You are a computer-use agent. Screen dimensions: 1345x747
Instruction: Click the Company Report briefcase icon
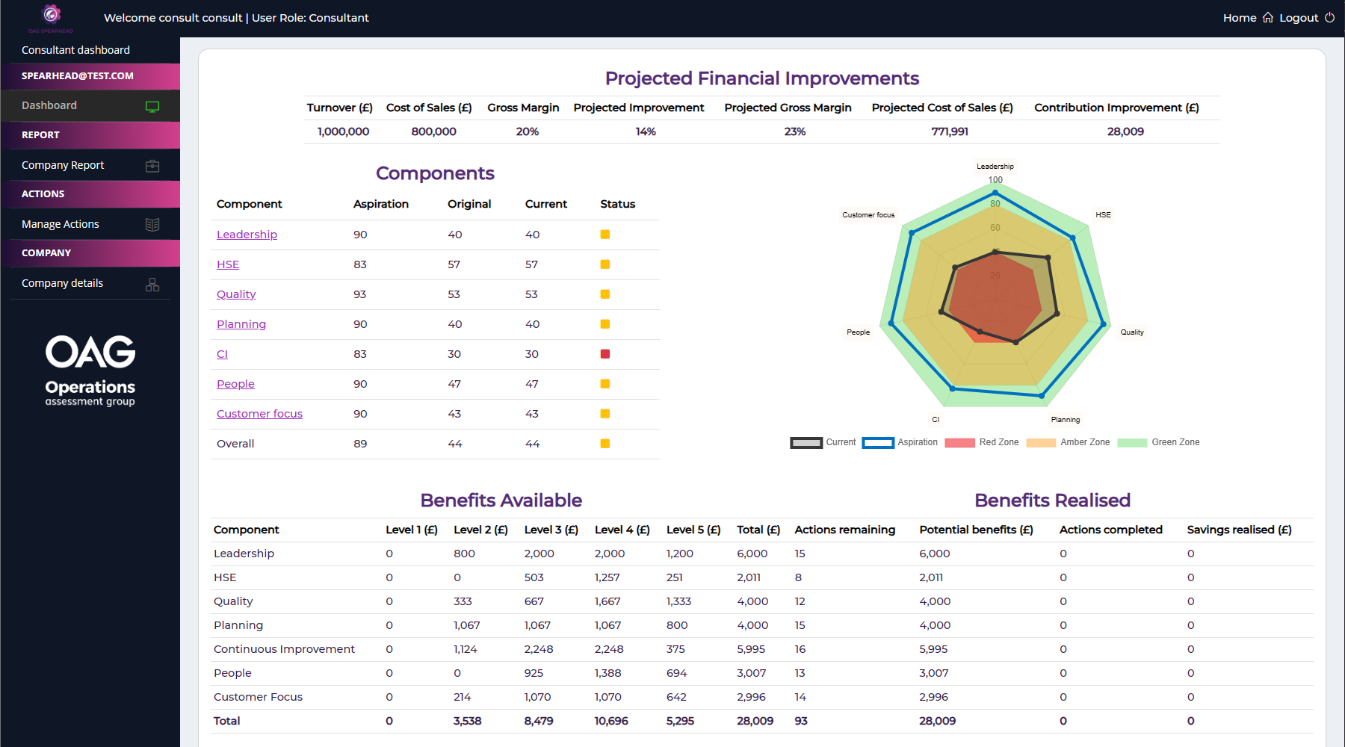point(152,166)
